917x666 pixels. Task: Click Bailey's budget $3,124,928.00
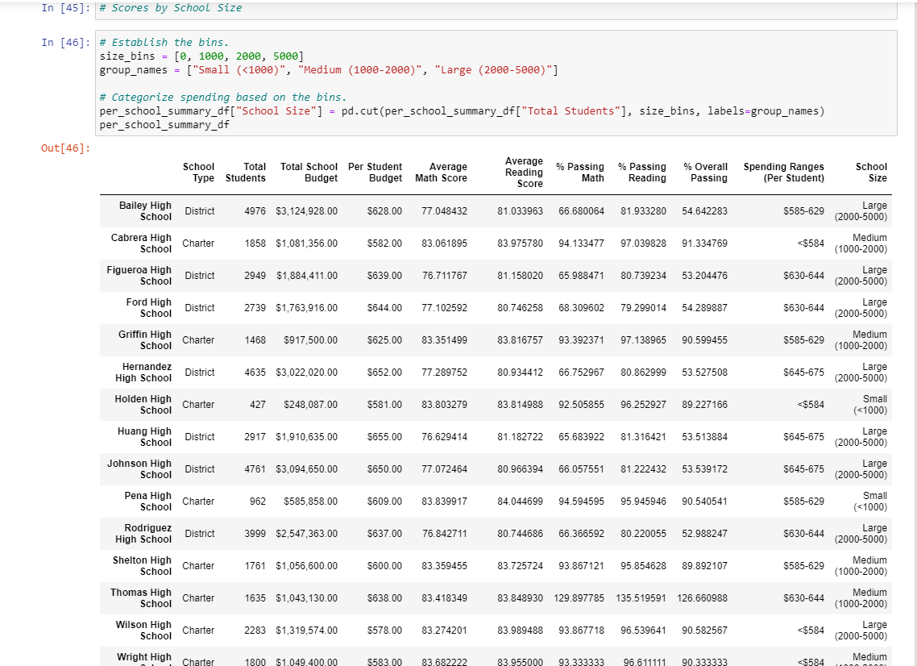pos(306,211)
